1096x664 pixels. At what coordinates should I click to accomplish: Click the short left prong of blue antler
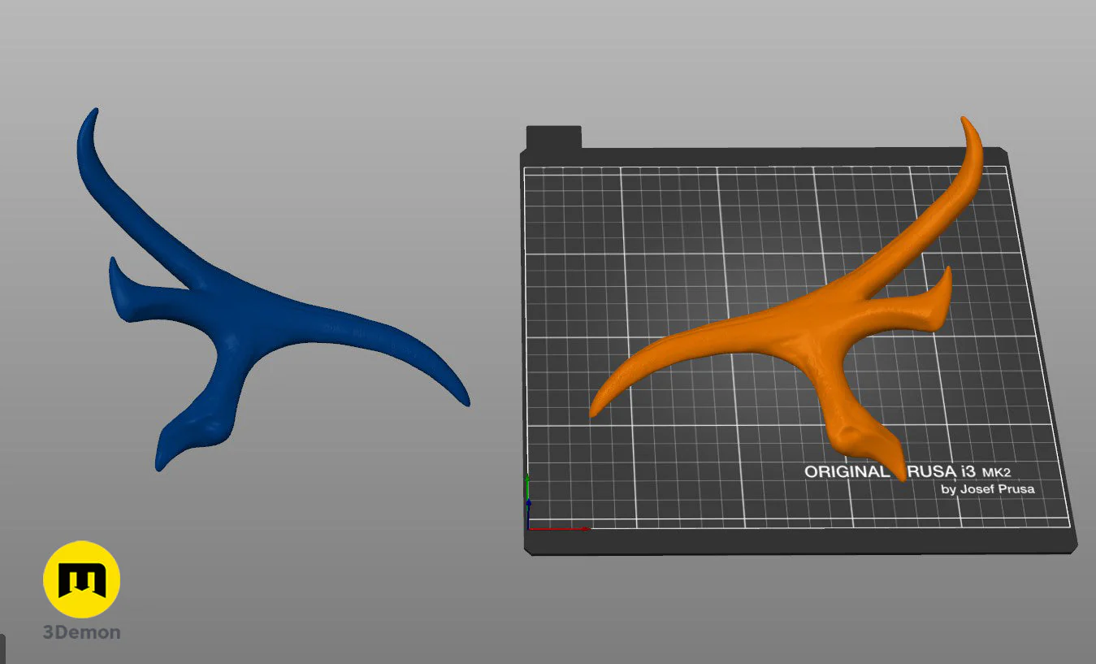click(x=126, y=289)
